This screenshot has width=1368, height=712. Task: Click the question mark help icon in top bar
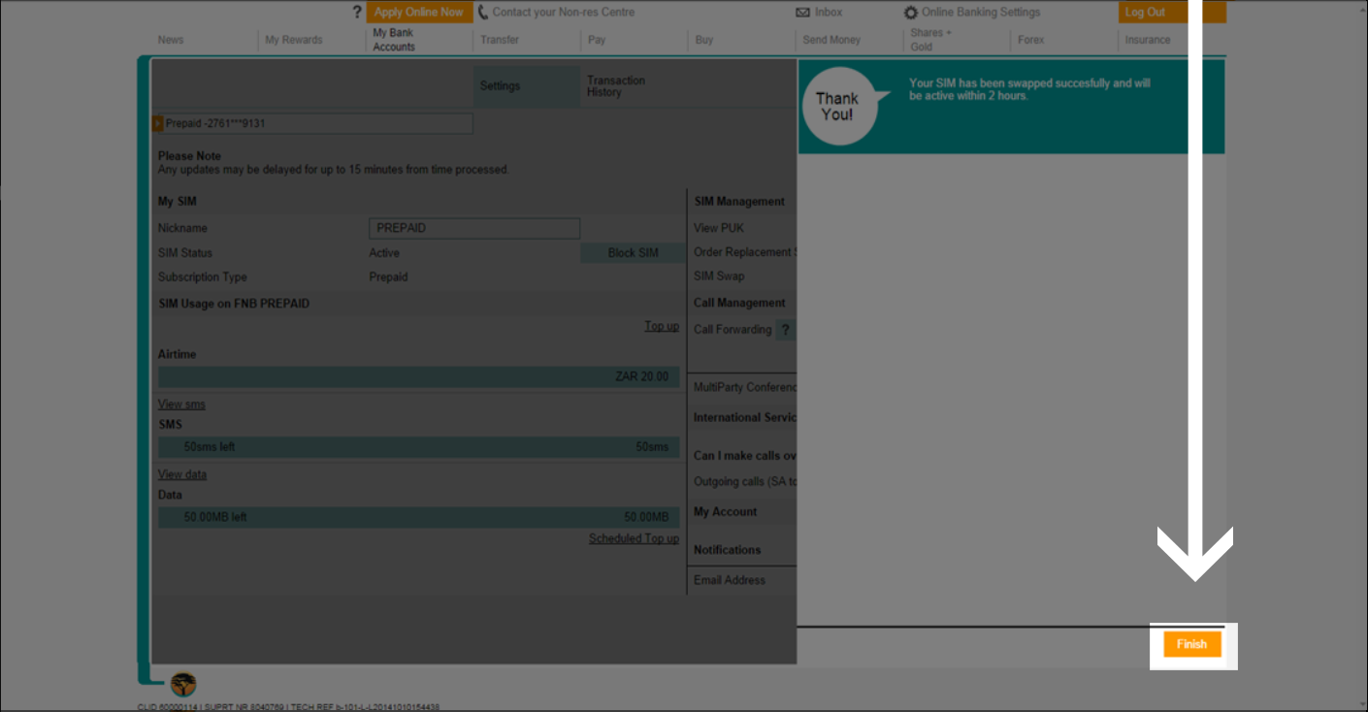(x=357, y=13)
